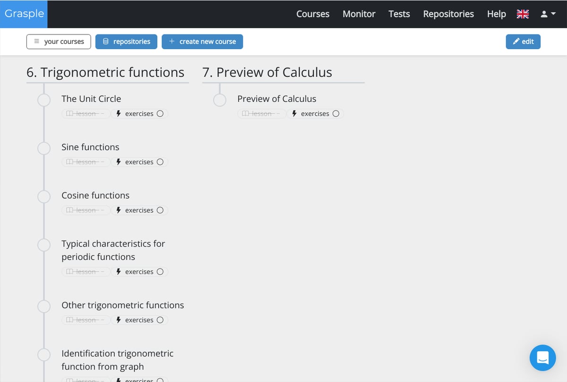
Task: Check the exercises circle next to Cosine functions
Action: point(160,210)
